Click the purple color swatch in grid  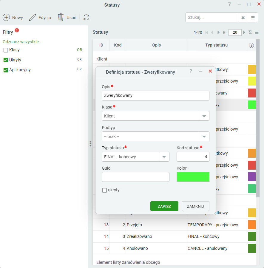click(252, 177)
